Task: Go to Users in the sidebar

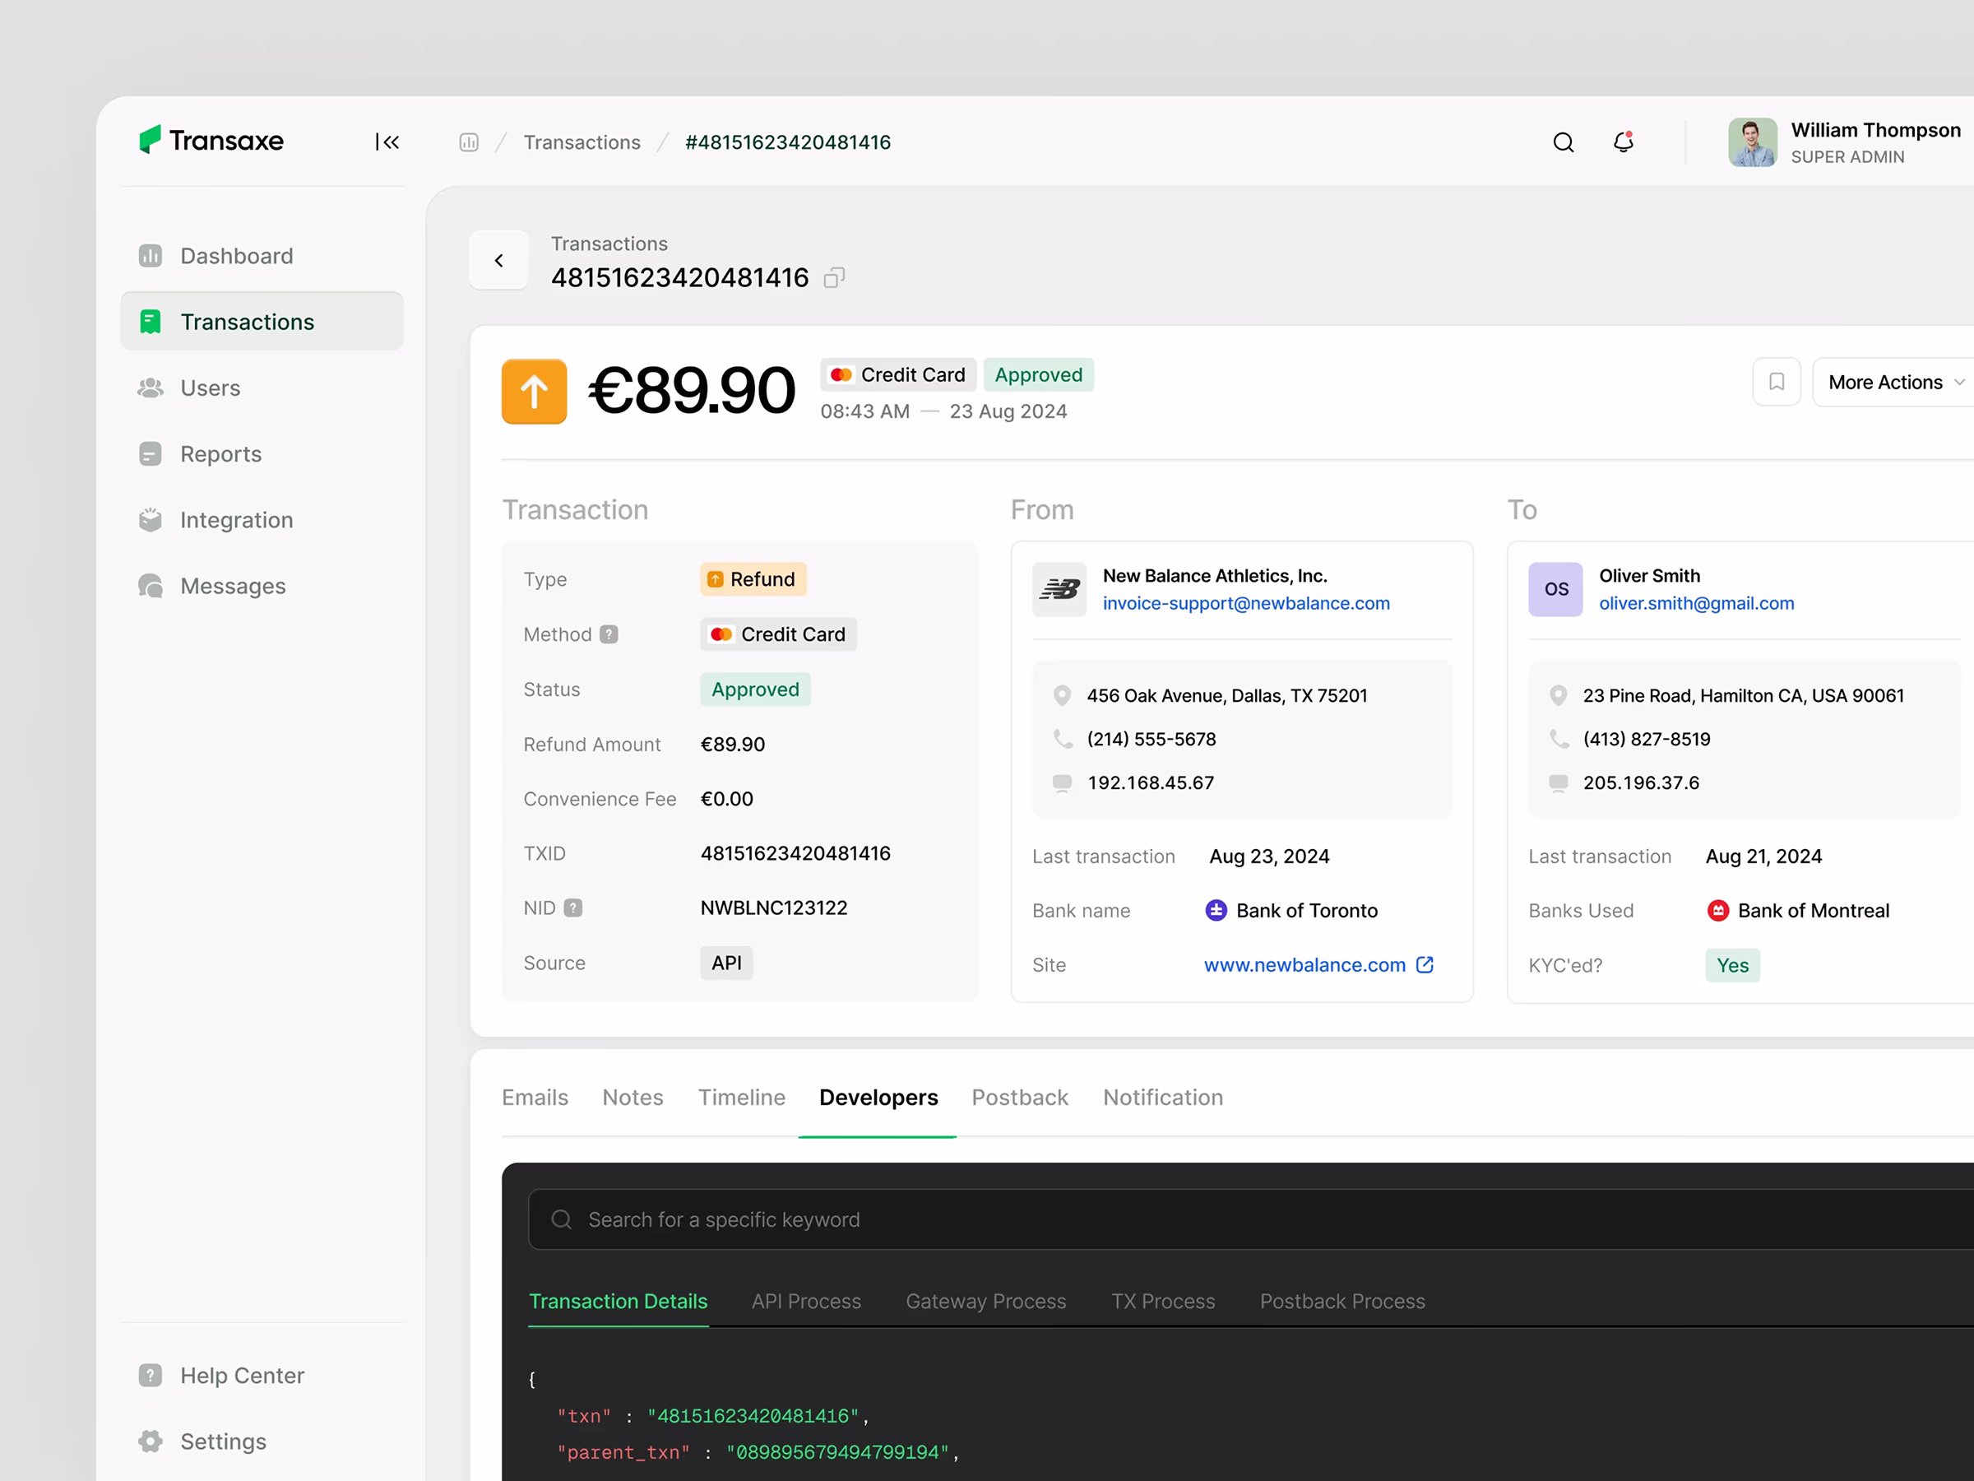Action: click(x=262, y=388)
